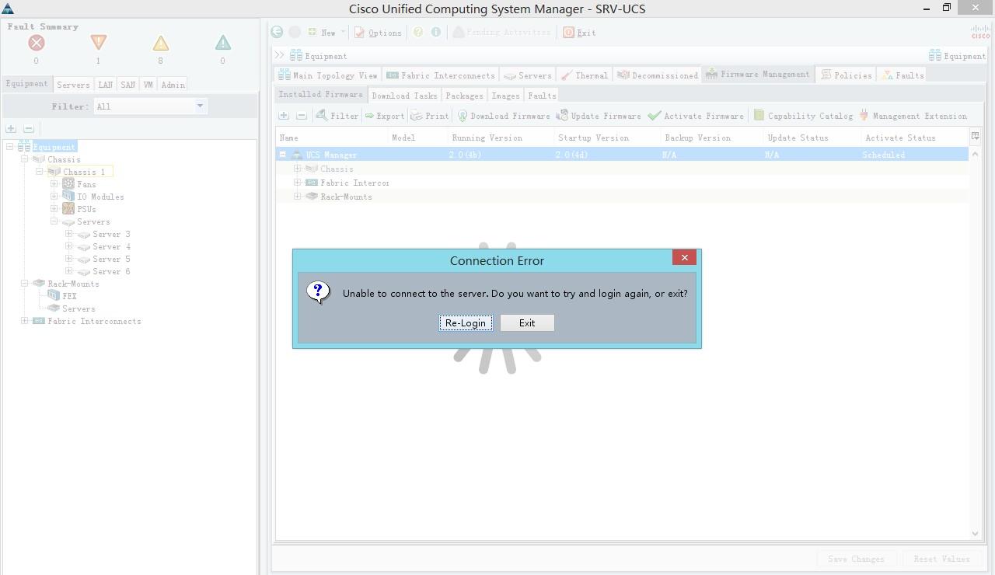Open the New menu
Image resolution: width=995 pixels, height=575 pixels.
tap(326, 32)
